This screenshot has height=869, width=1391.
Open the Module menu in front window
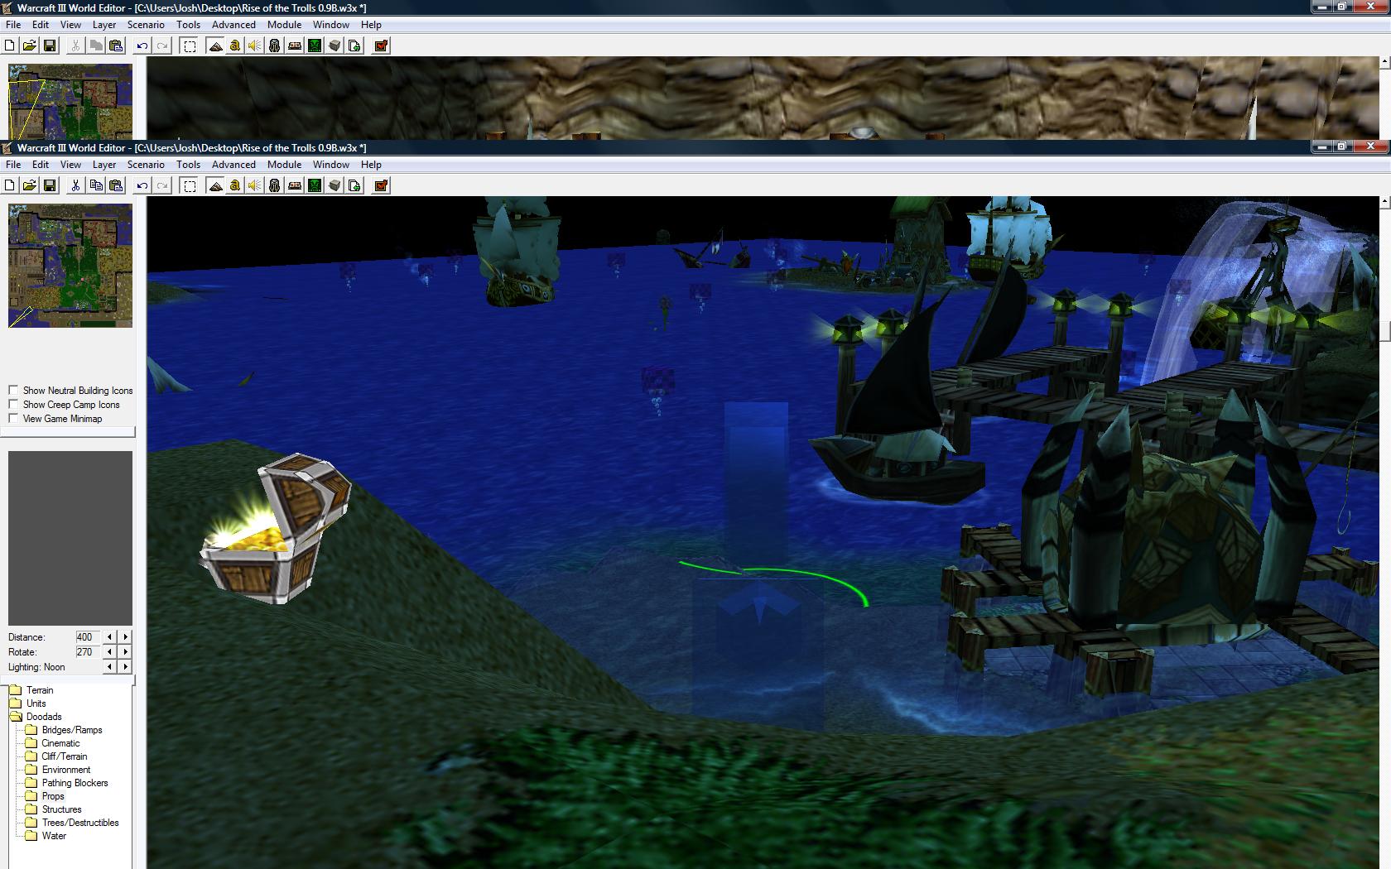point(284,165)
